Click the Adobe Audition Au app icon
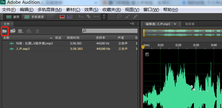 tap(3, 2)
